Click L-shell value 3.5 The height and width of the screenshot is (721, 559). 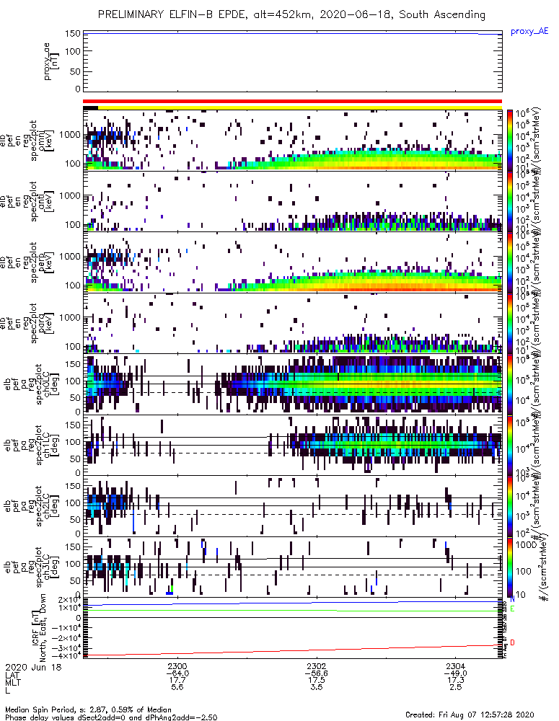coord(317,687)
